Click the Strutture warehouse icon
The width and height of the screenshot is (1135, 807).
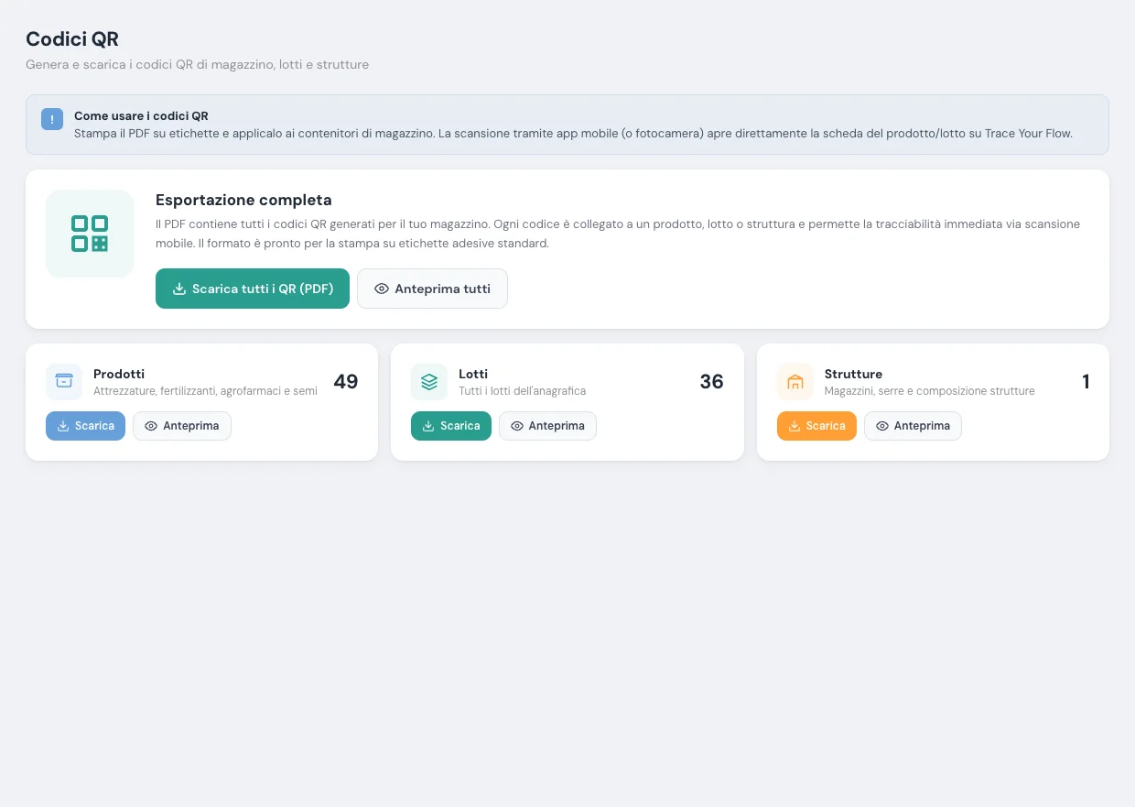[x=794, y=382]
